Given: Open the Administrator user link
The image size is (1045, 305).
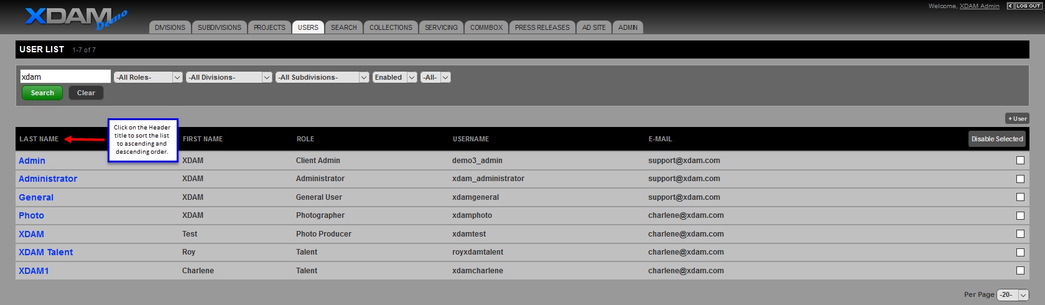Looking at the screenshot, I should pos(48,179).
